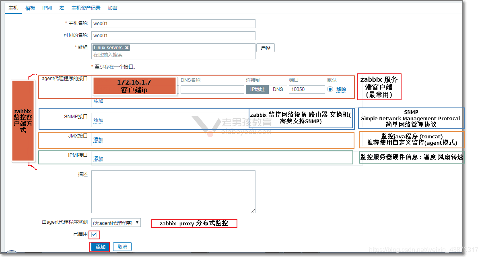
Task: Click the 可见的名称 input field
Action: point(173,36)
